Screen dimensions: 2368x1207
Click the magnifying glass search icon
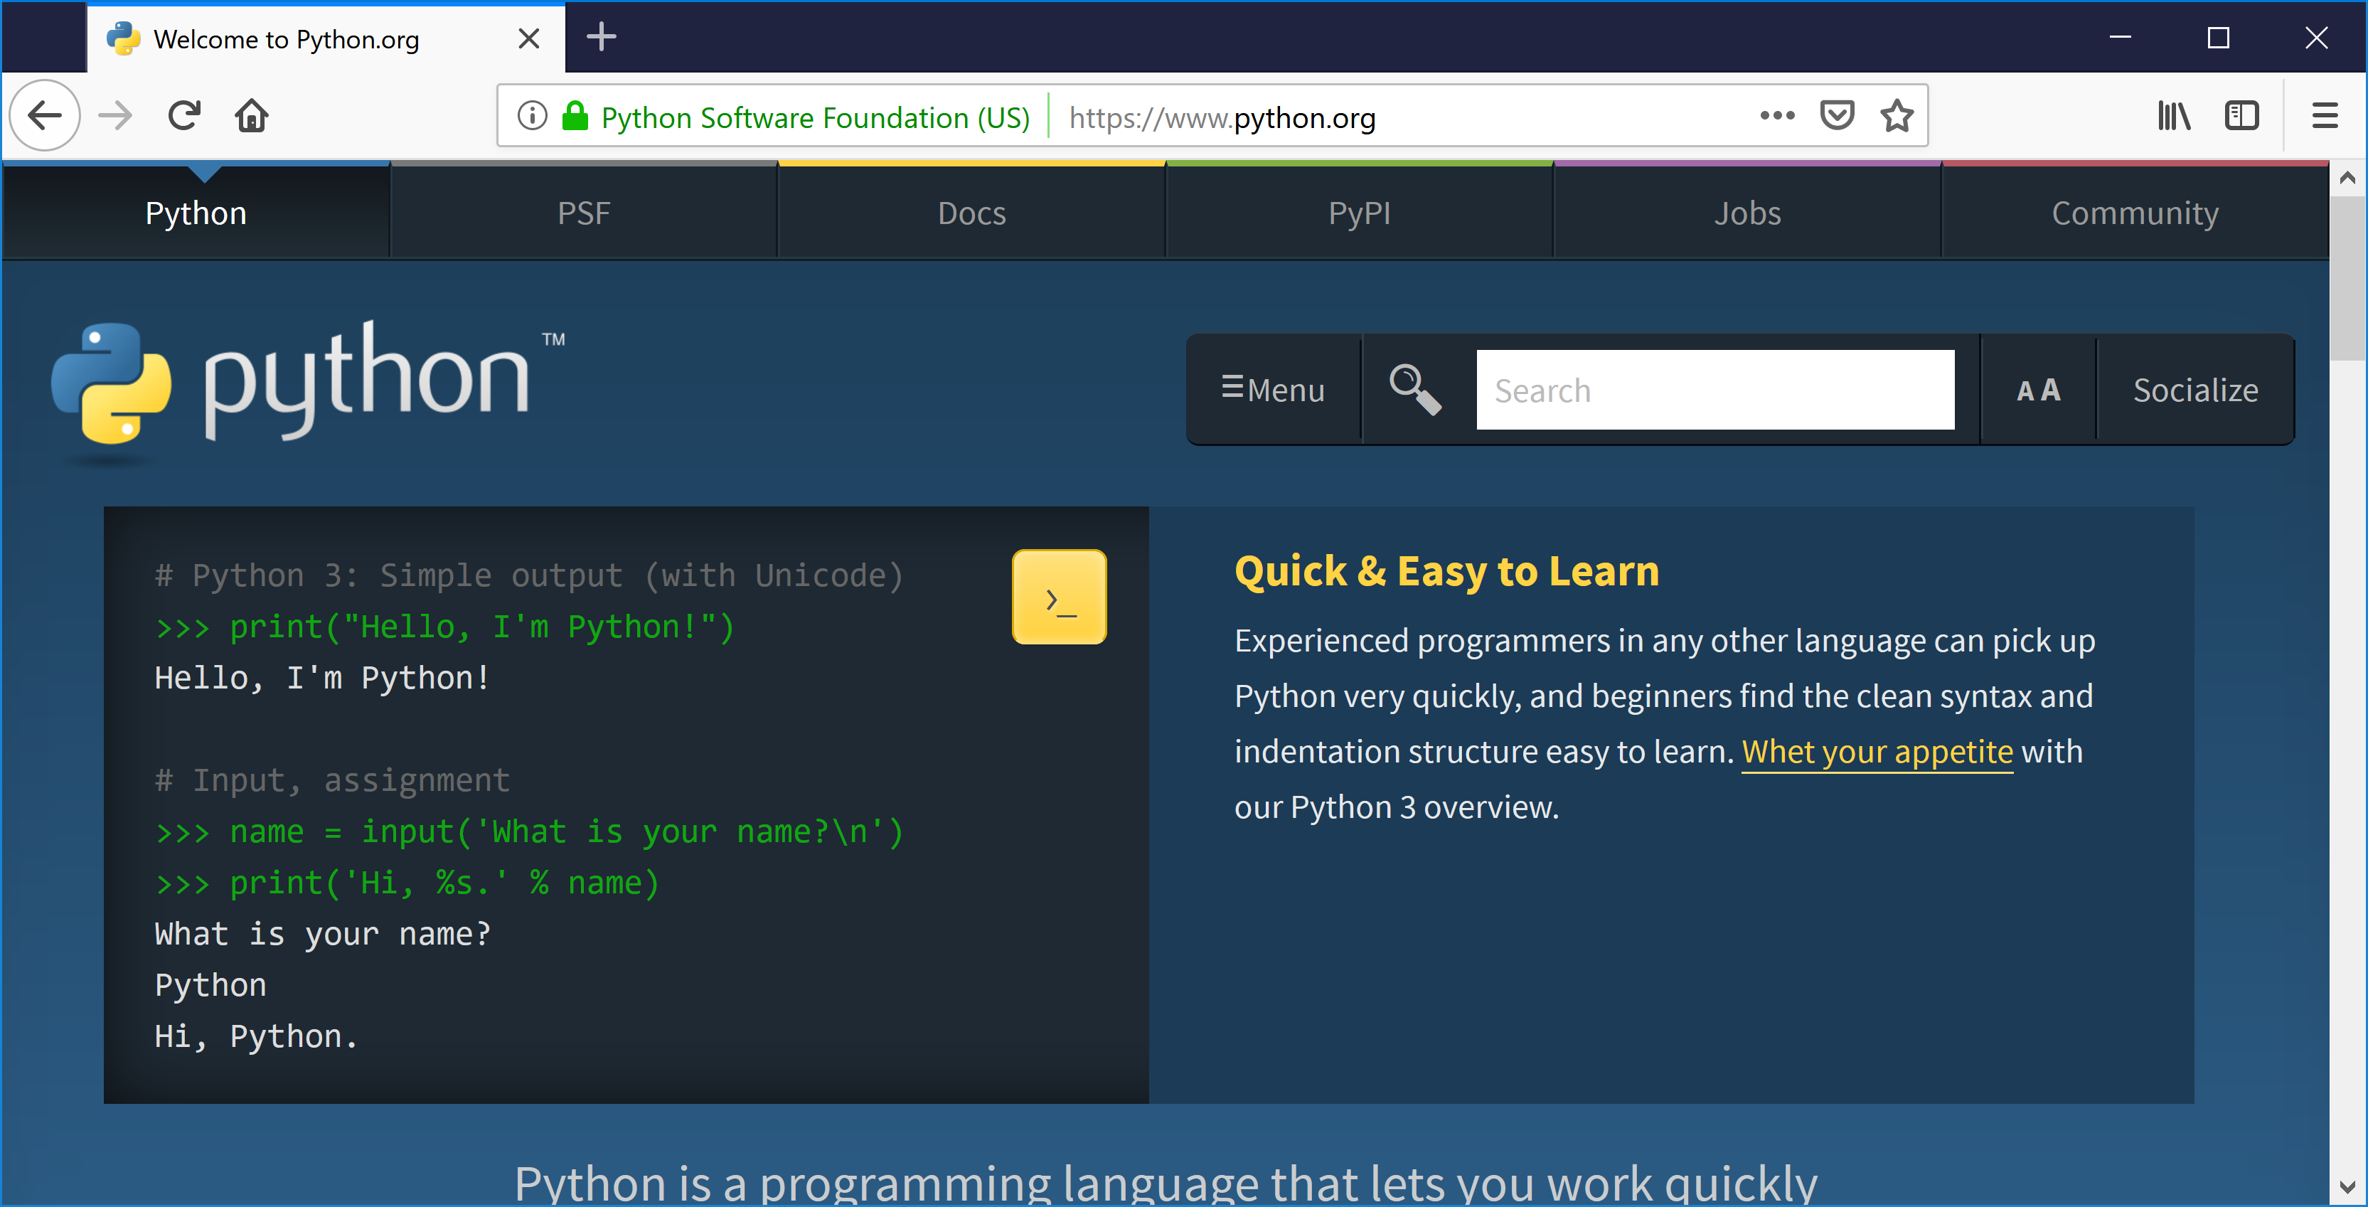coord(1414,390)
